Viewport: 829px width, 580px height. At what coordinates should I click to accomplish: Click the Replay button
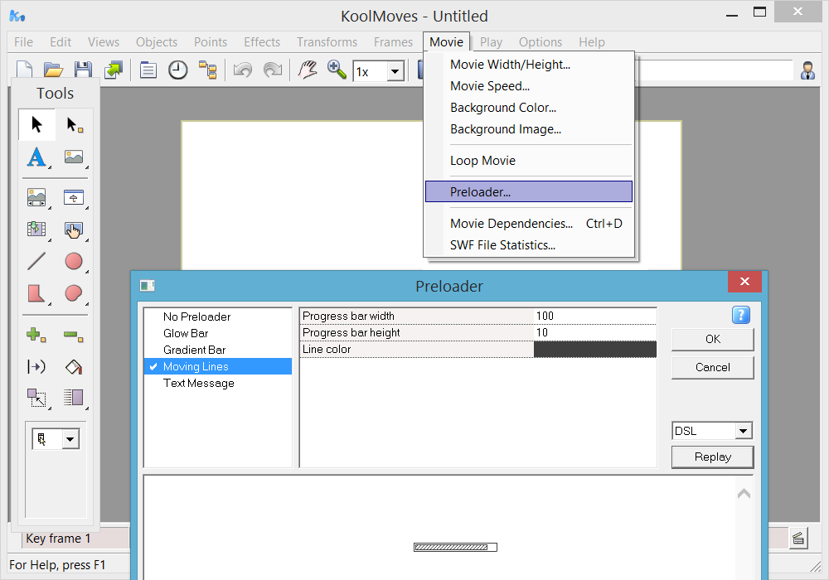(713, 457)
